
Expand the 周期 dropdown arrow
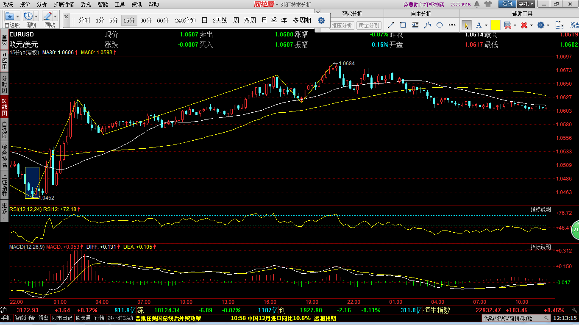36,16
